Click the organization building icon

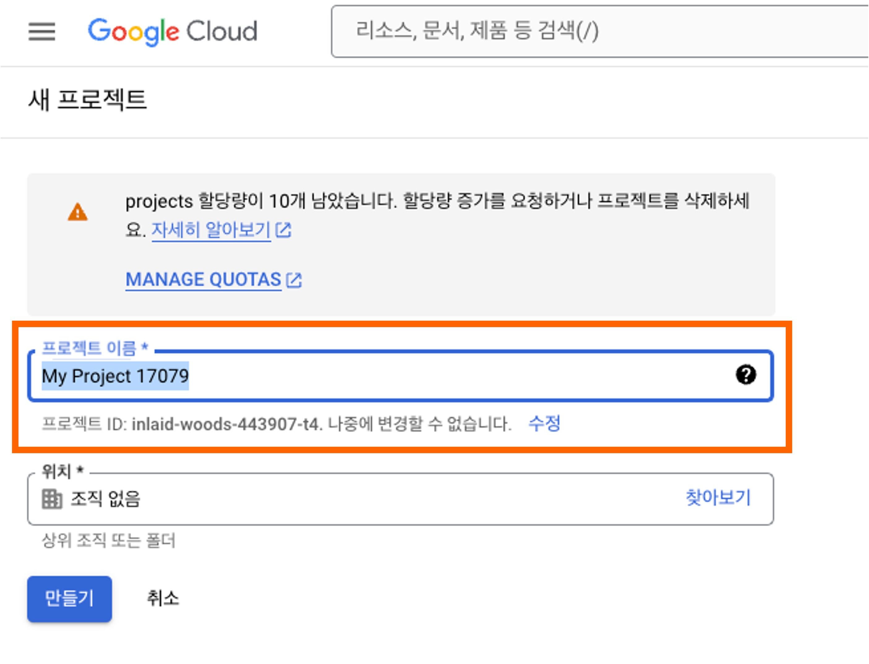52,499
